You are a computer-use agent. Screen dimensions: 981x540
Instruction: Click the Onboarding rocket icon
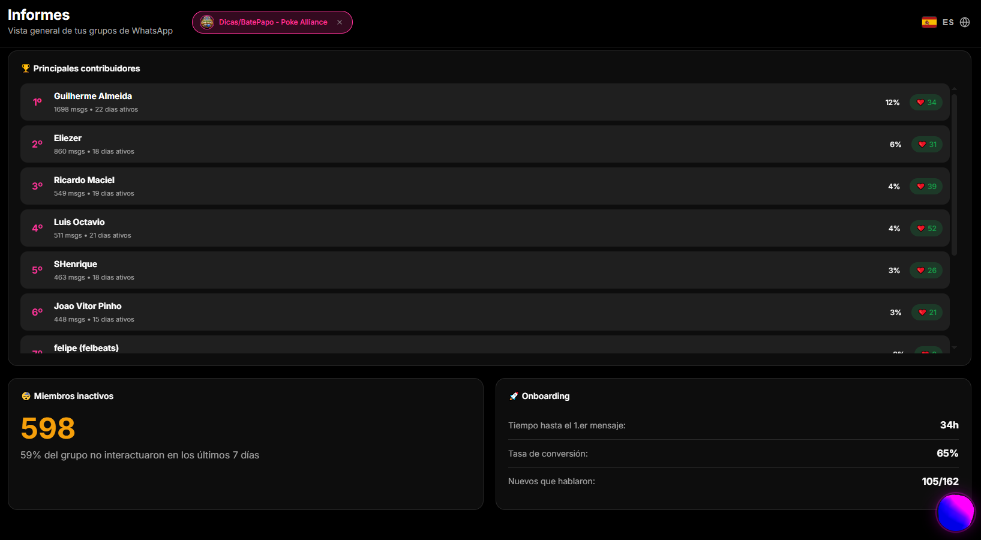(x=514, y=396)
